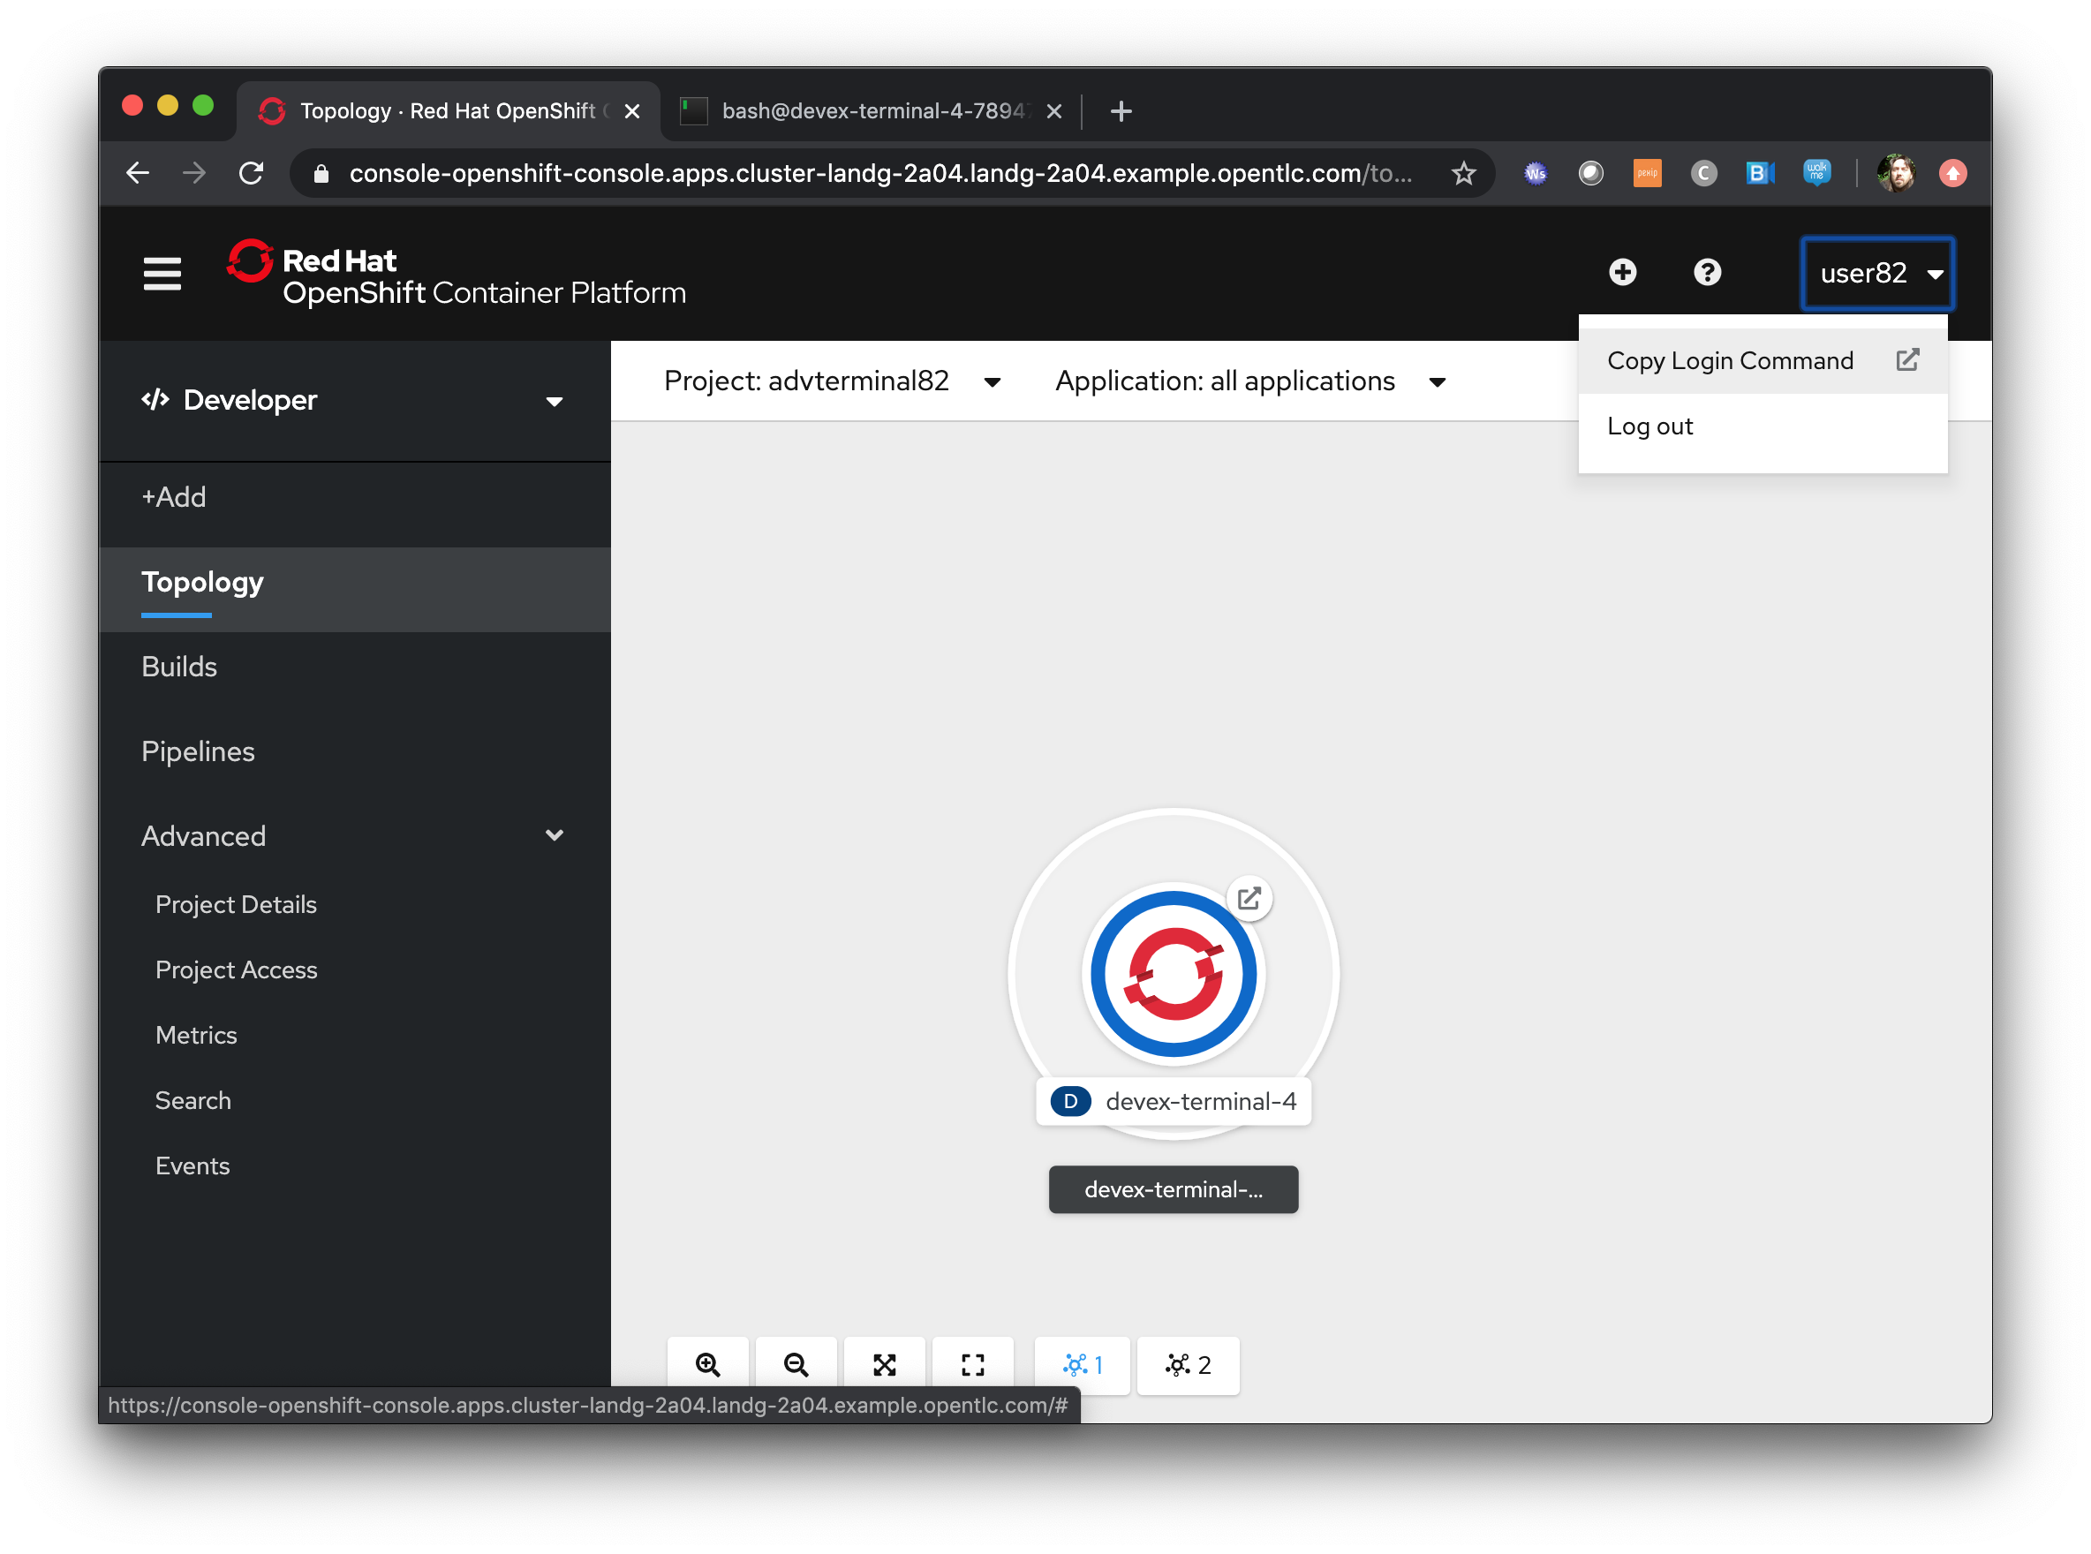
Task: Click the red Chrome update icon
Action: tap(1952, 173)
